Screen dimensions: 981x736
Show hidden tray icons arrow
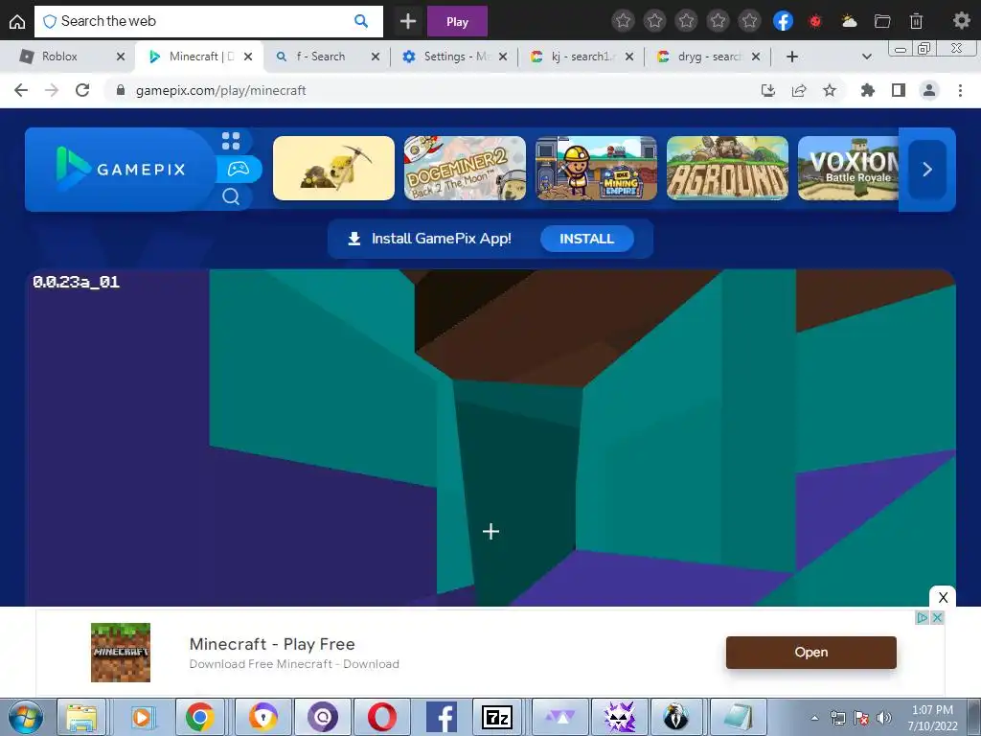[814, 718]
